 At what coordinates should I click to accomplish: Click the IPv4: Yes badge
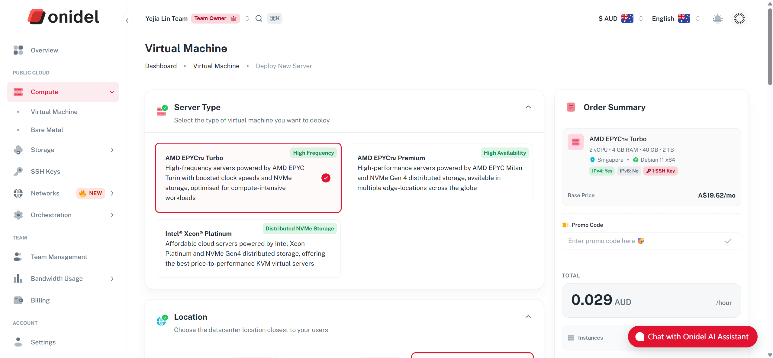click(602, 171)
